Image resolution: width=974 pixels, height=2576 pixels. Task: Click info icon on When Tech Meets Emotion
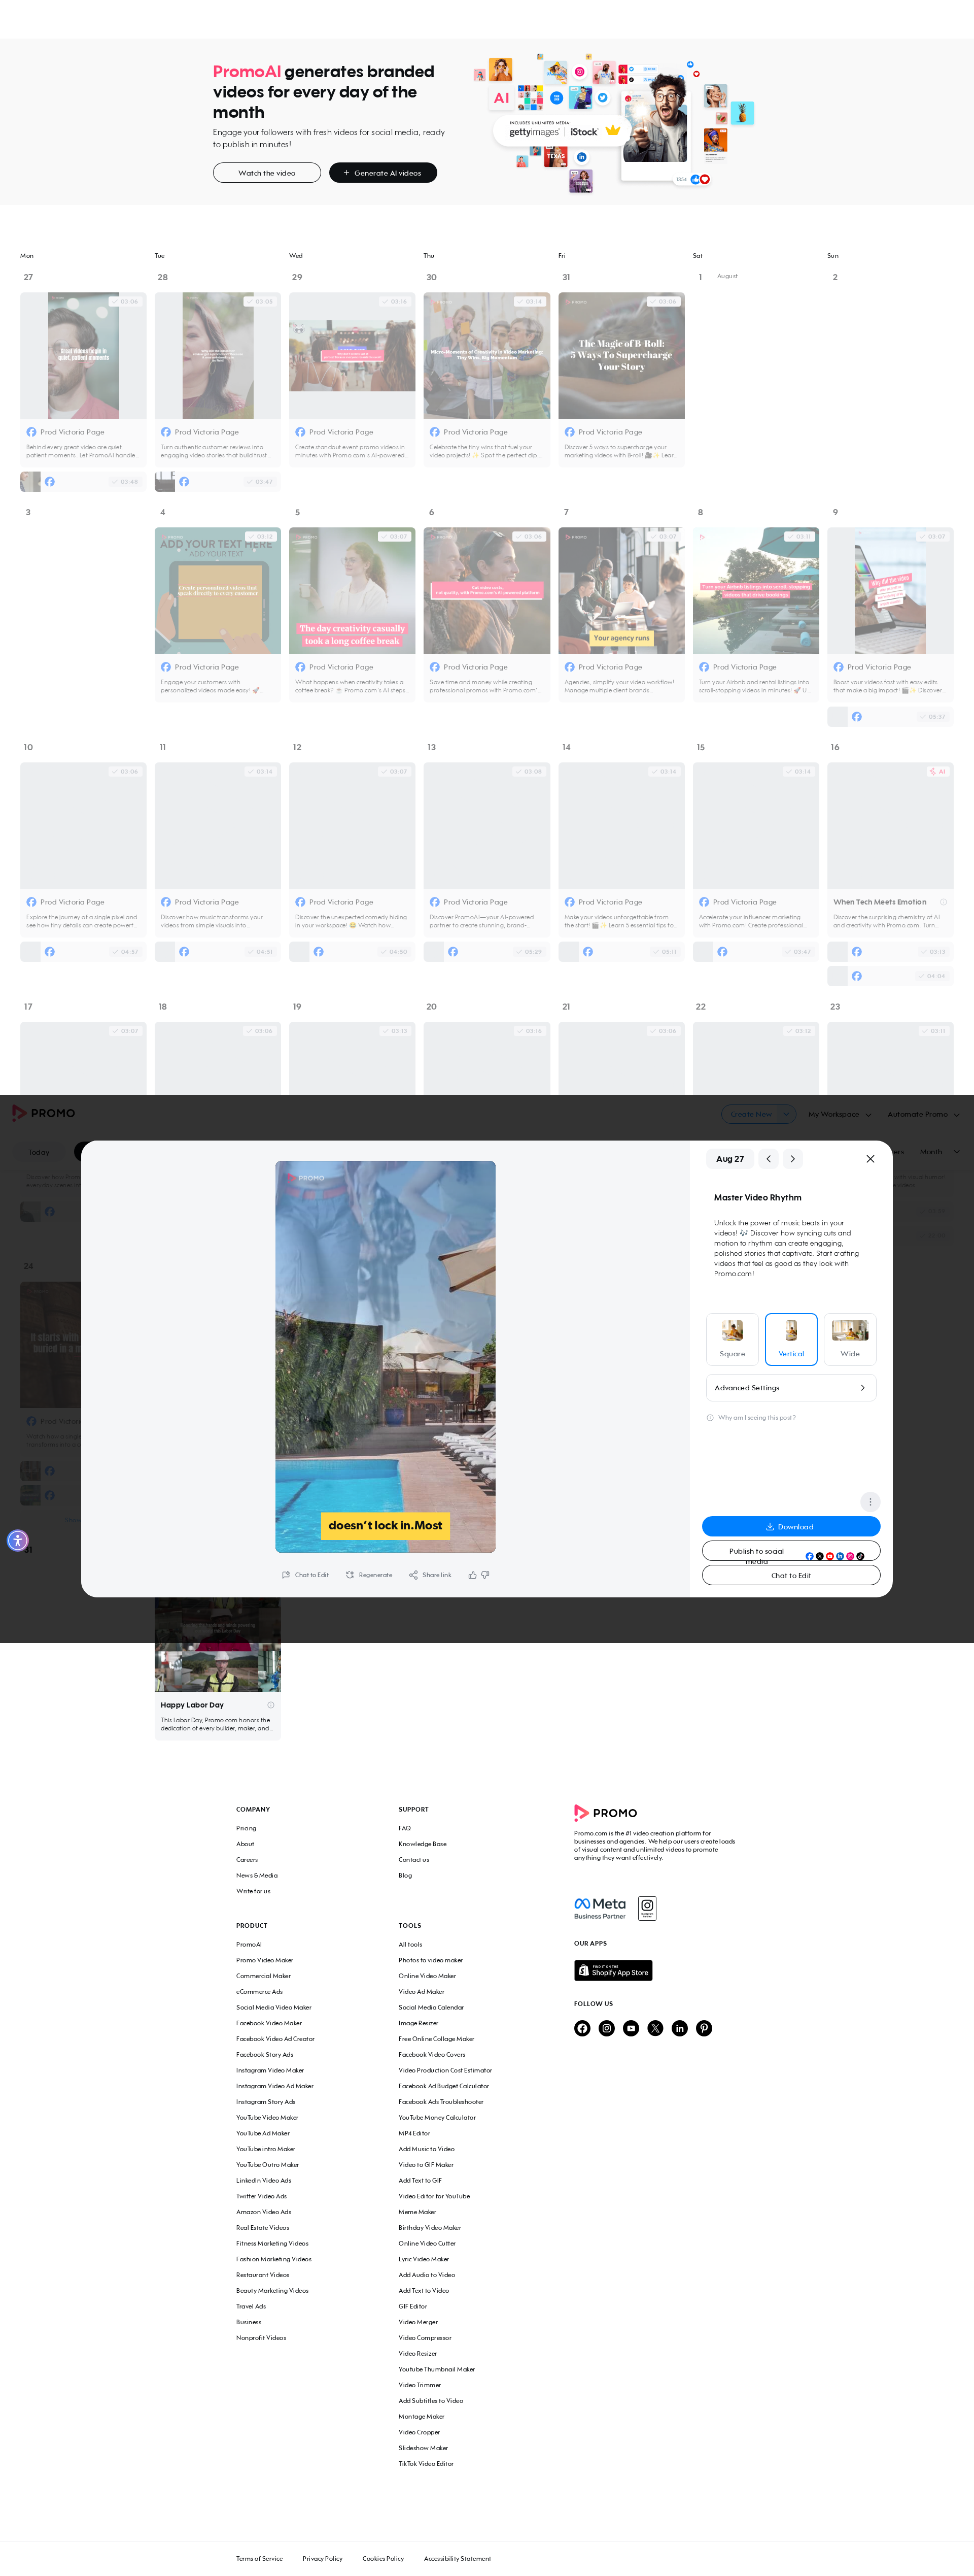tap(943, 902)
